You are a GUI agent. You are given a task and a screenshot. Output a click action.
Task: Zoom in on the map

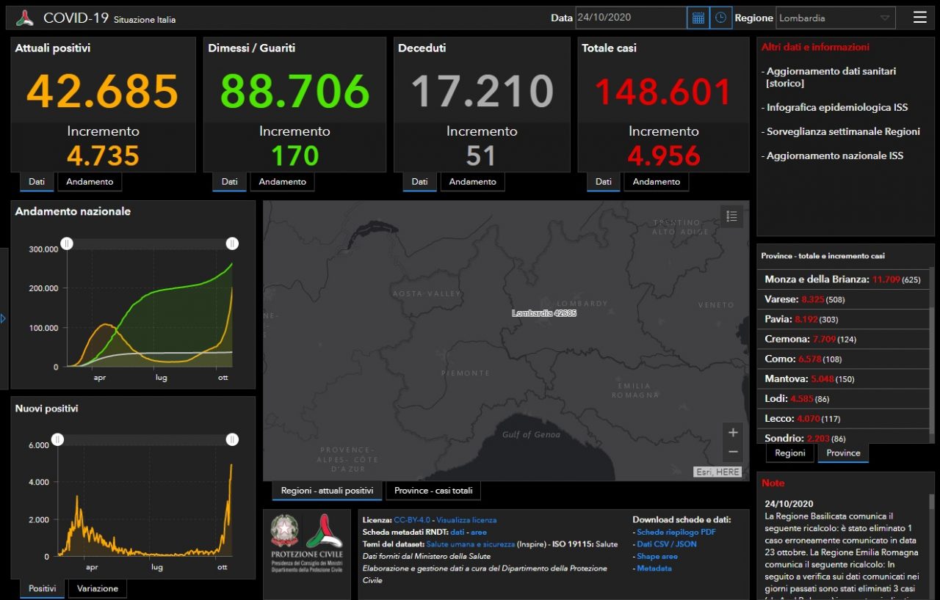point(732,431)
